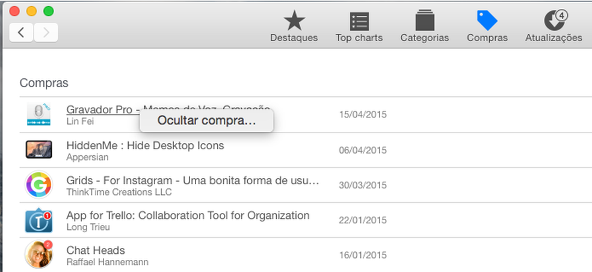Click the Grids for Instagram app icon
This screenshot has height=272, width=592.
39,185
